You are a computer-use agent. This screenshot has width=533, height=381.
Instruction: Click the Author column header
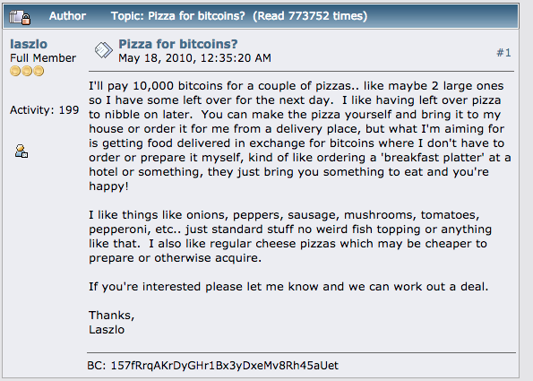point(67,16)
